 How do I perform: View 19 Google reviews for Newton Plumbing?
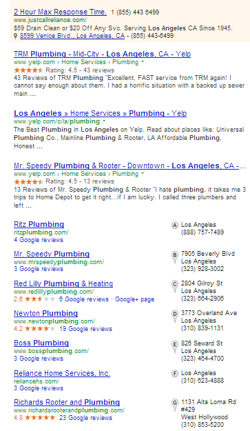(85, 329)
